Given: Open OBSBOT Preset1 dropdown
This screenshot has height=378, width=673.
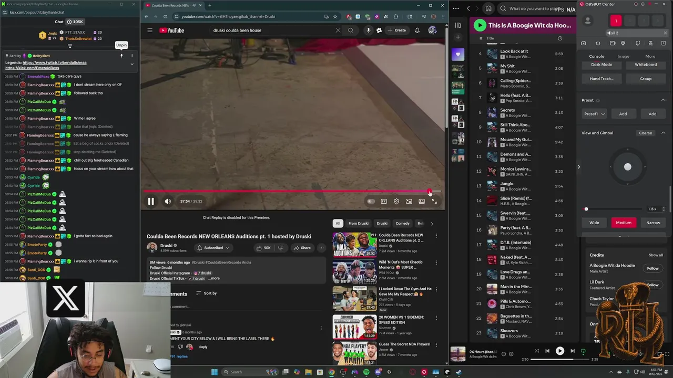Looking at the screenshot, I should click(595, 114).
